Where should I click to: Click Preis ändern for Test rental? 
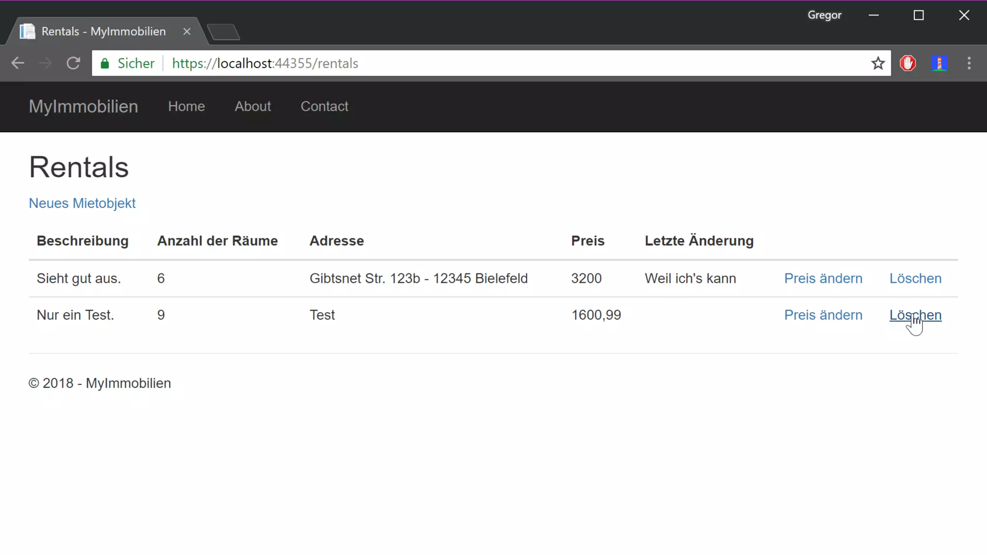point(823,315)
